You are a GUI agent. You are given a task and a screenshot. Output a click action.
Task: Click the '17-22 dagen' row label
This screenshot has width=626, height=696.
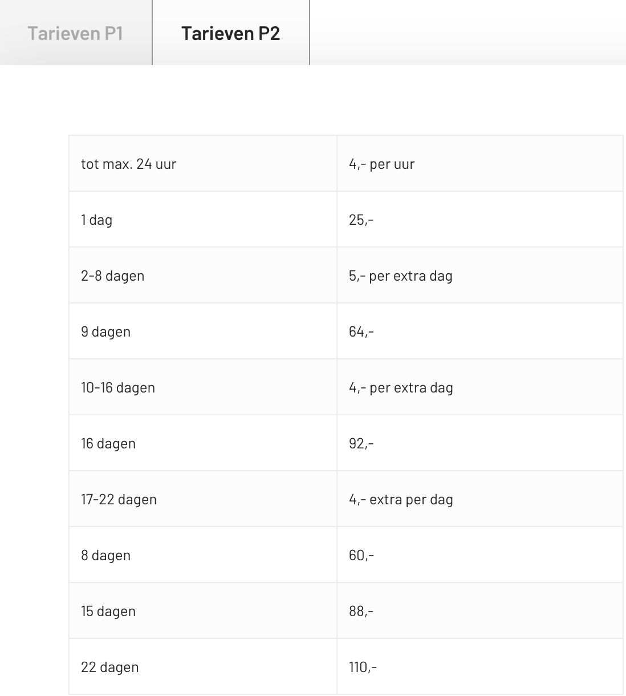point(203,499)
